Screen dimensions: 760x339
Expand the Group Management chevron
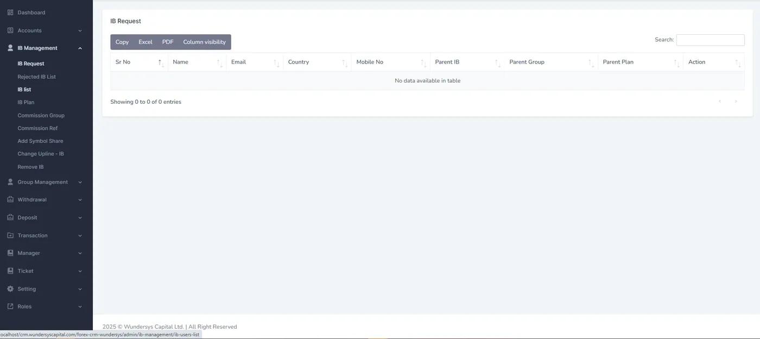pos(80,182)
